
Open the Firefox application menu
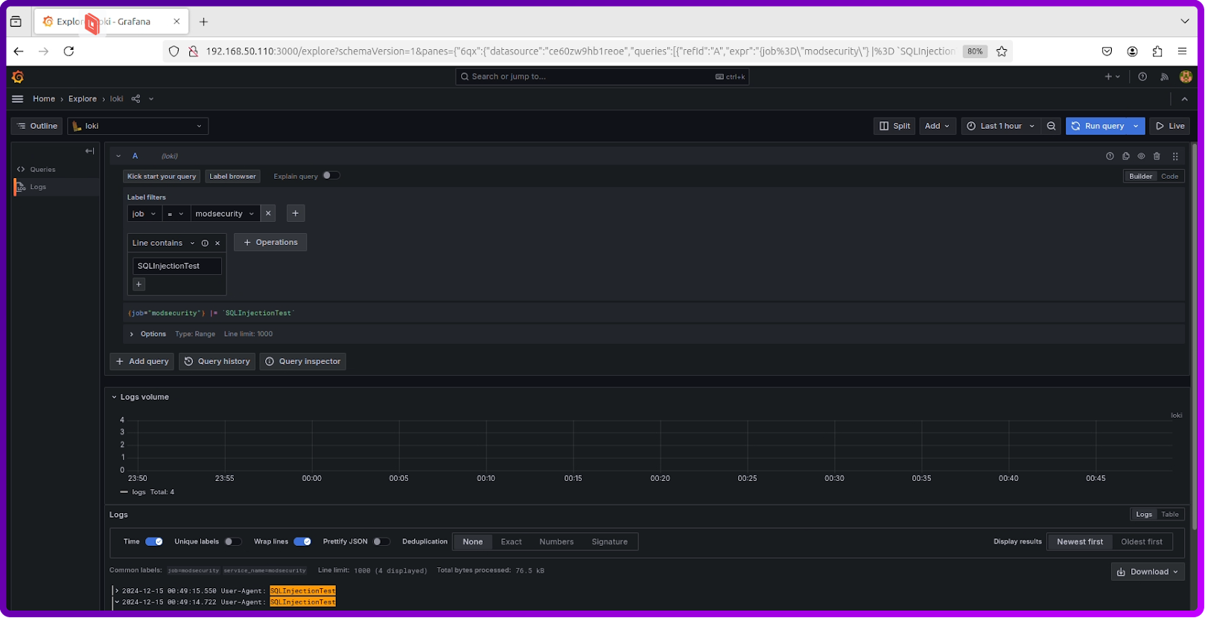pyautogui.click(x=1182, y=51)
